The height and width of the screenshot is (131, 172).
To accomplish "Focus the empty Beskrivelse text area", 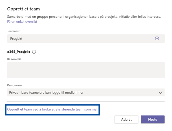I will (x=86, y=70).
